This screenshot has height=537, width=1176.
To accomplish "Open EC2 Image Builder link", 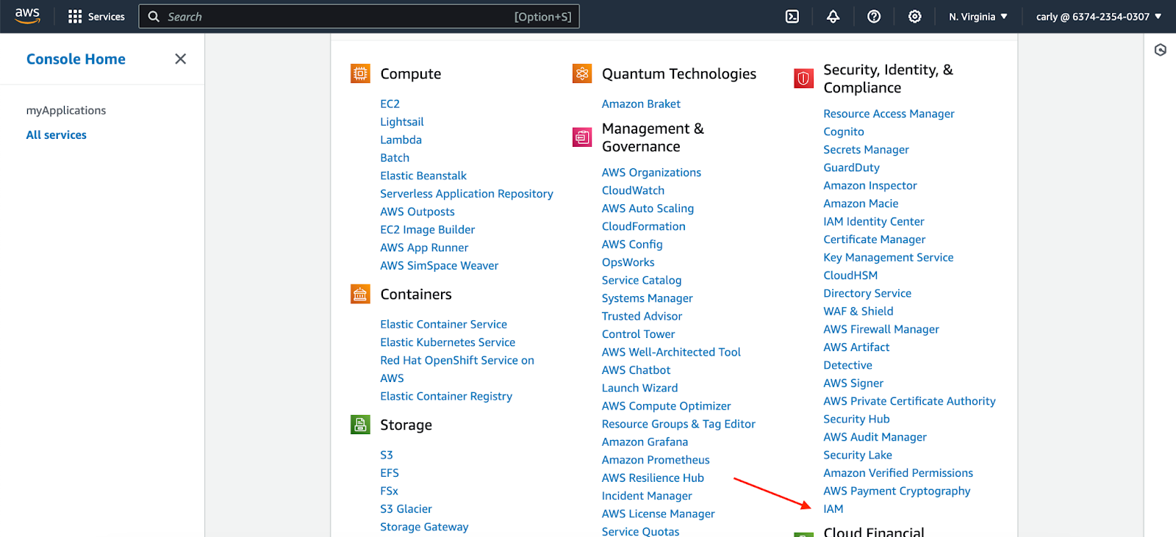I will point(428,230).
